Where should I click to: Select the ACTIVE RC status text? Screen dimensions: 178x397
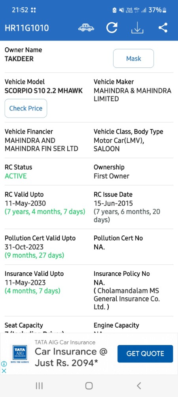click(16, 176)
